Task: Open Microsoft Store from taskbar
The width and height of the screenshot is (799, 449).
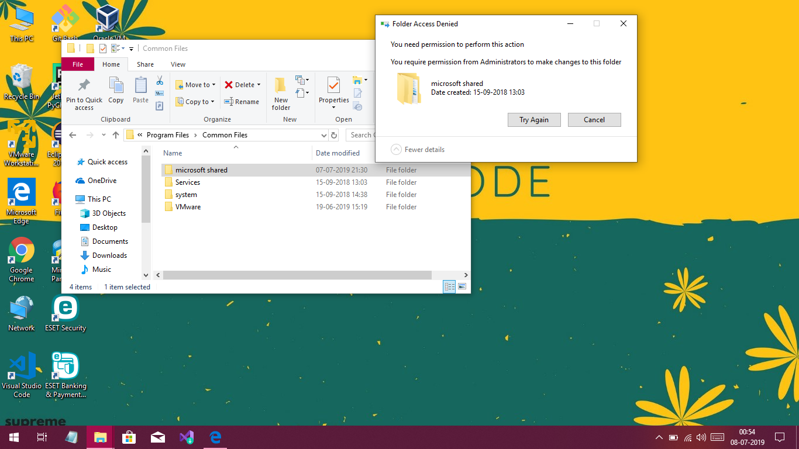Action: tap(129, 437)
